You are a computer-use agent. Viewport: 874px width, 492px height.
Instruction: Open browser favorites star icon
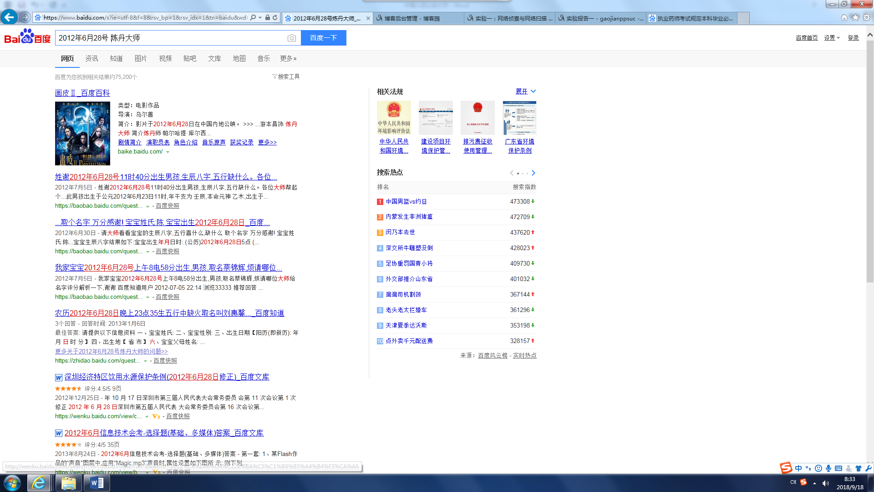855,18
